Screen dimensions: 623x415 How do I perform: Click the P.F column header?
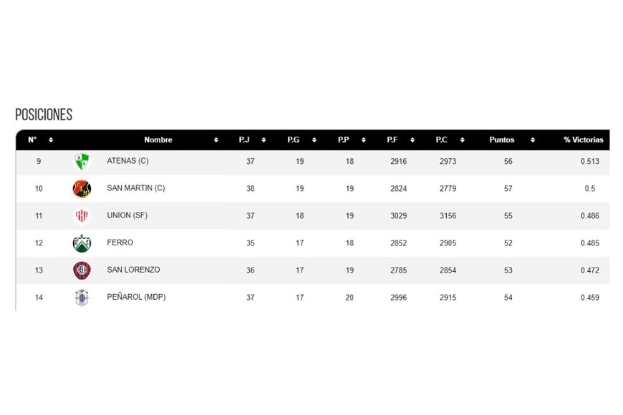click(392, 140)
